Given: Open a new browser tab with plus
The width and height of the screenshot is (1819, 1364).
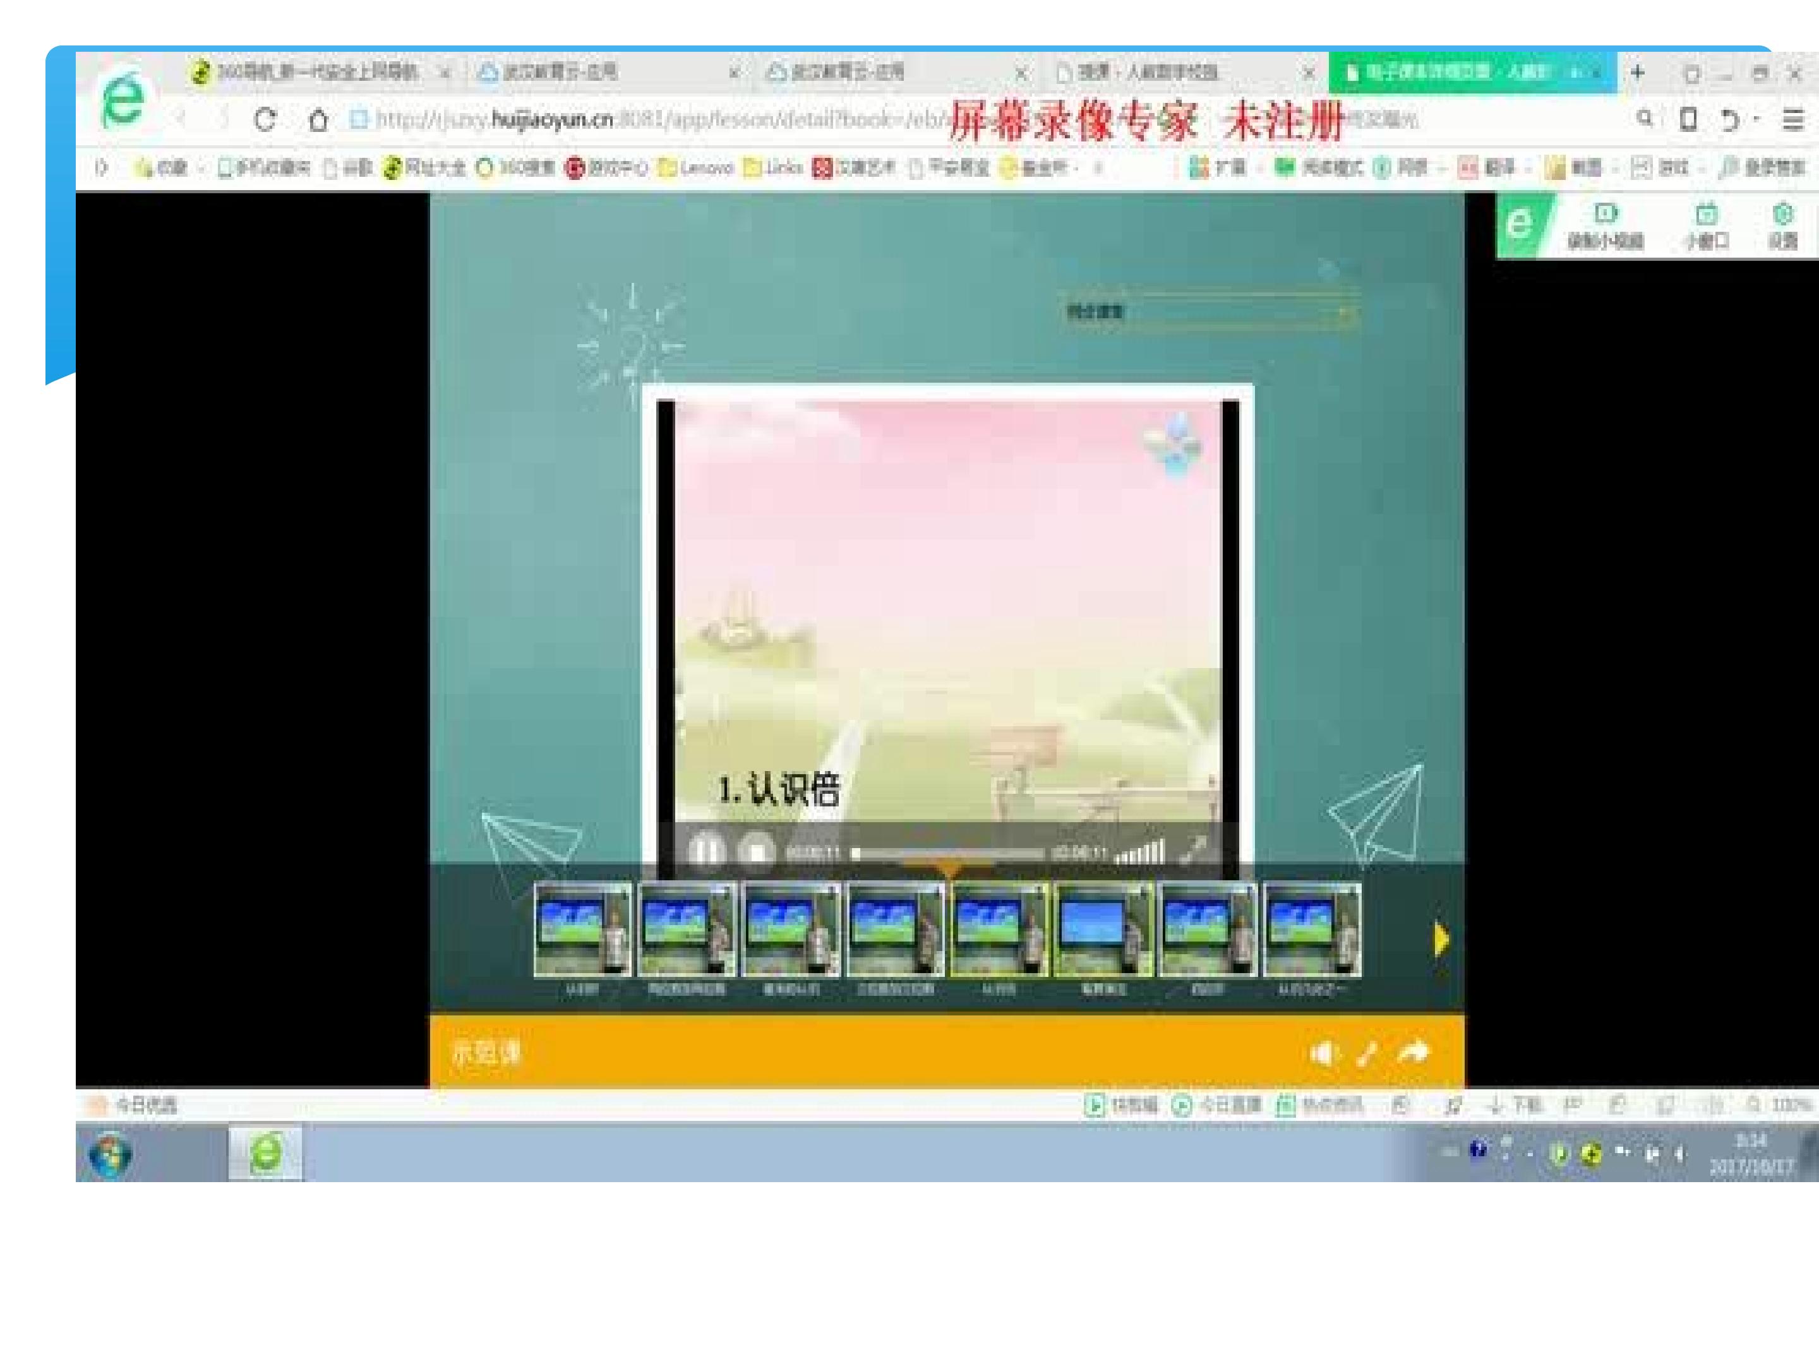Looking at the screenshot, I should pyautogui.click(x=1637, y=73).
